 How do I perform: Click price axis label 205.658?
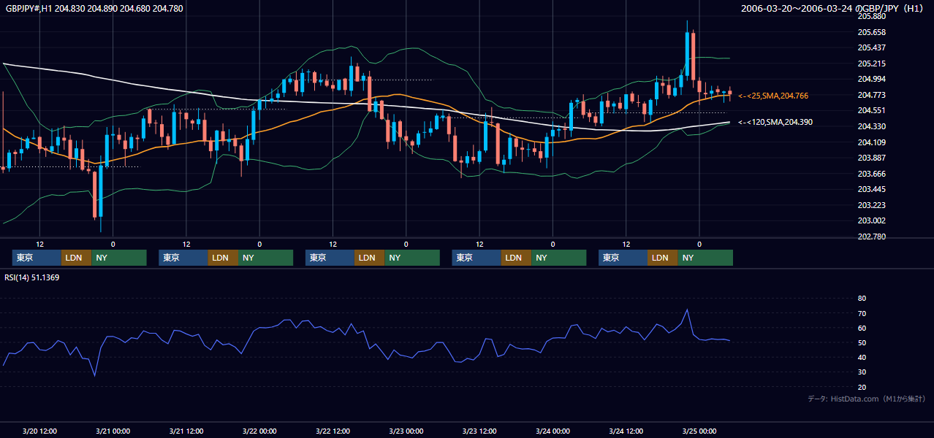(871, 32)
